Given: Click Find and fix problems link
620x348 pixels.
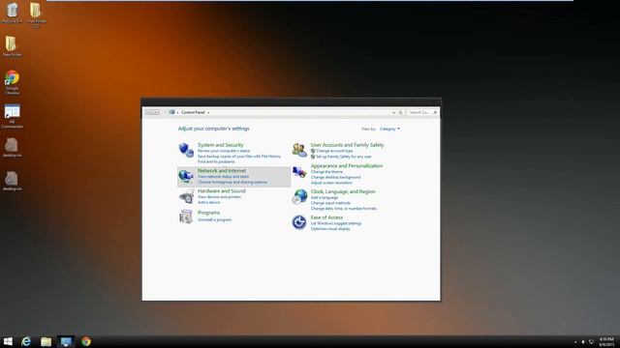Looking at the screenshot, I should point(216,161).
